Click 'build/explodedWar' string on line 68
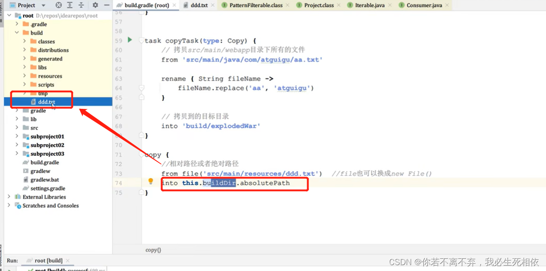The height and width of the screenshot is (271, 546). [221, 126]
